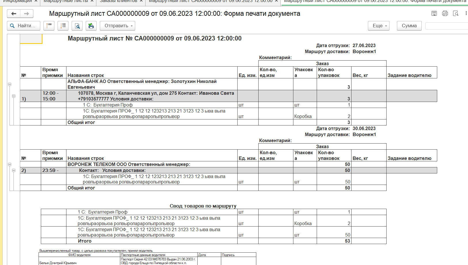Select shipment date 27.06.2023
Viewport: 468px width, 265px height.
pyautogui.click(x=364, y=45)
